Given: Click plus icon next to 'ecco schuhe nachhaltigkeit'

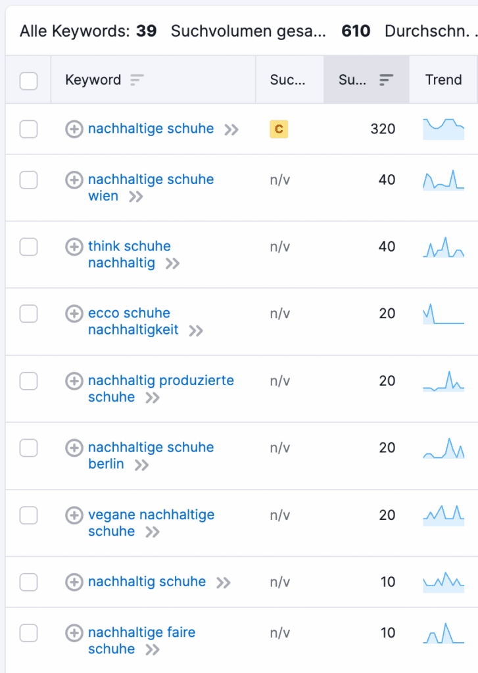Looking at the screenshot, I should click(x=74, y=314).
